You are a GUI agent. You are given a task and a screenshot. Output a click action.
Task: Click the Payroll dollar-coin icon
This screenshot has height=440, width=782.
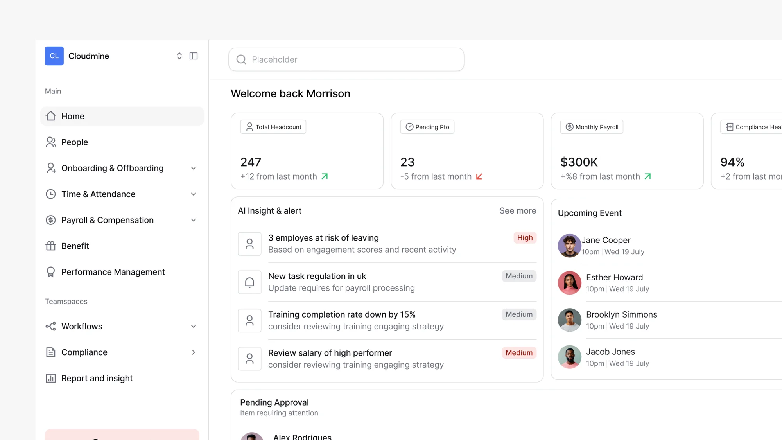click(51, 220)
